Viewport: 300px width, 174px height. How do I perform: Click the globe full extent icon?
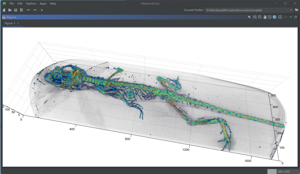pos(274,17)
